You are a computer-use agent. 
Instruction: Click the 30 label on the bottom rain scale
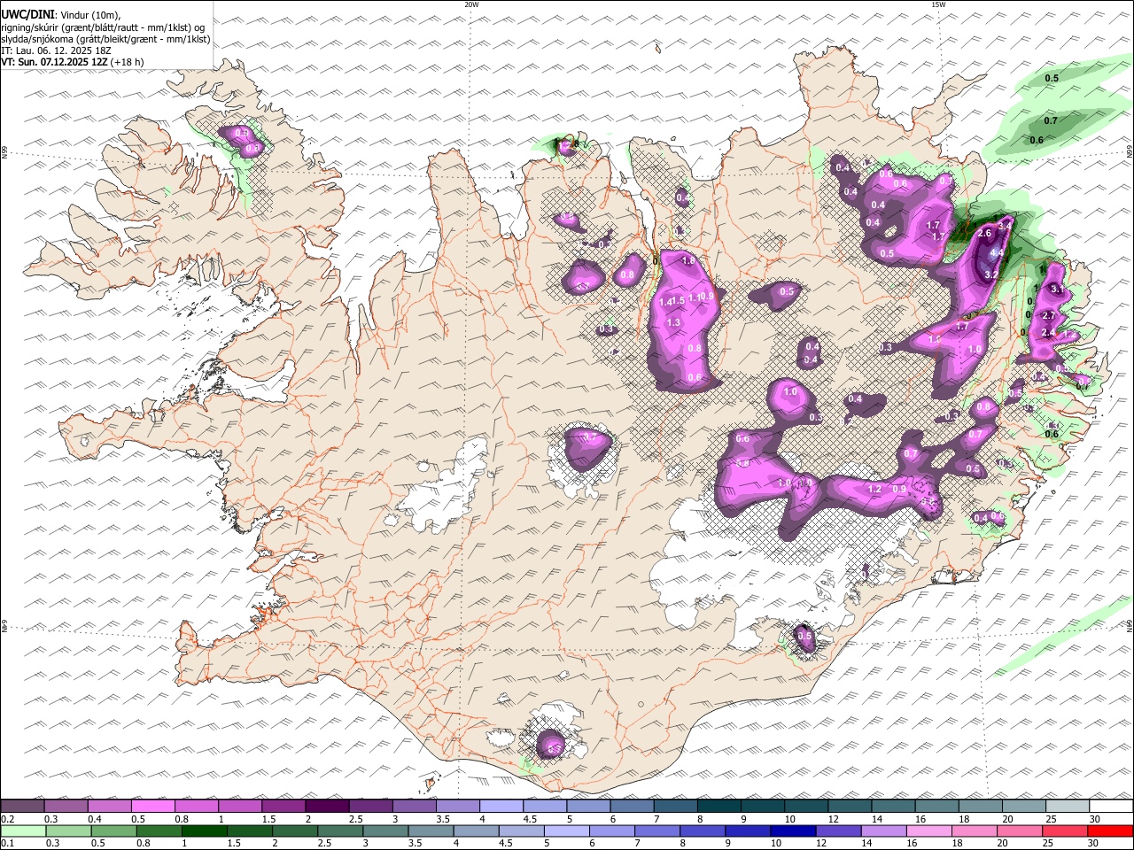[1093, 844]
